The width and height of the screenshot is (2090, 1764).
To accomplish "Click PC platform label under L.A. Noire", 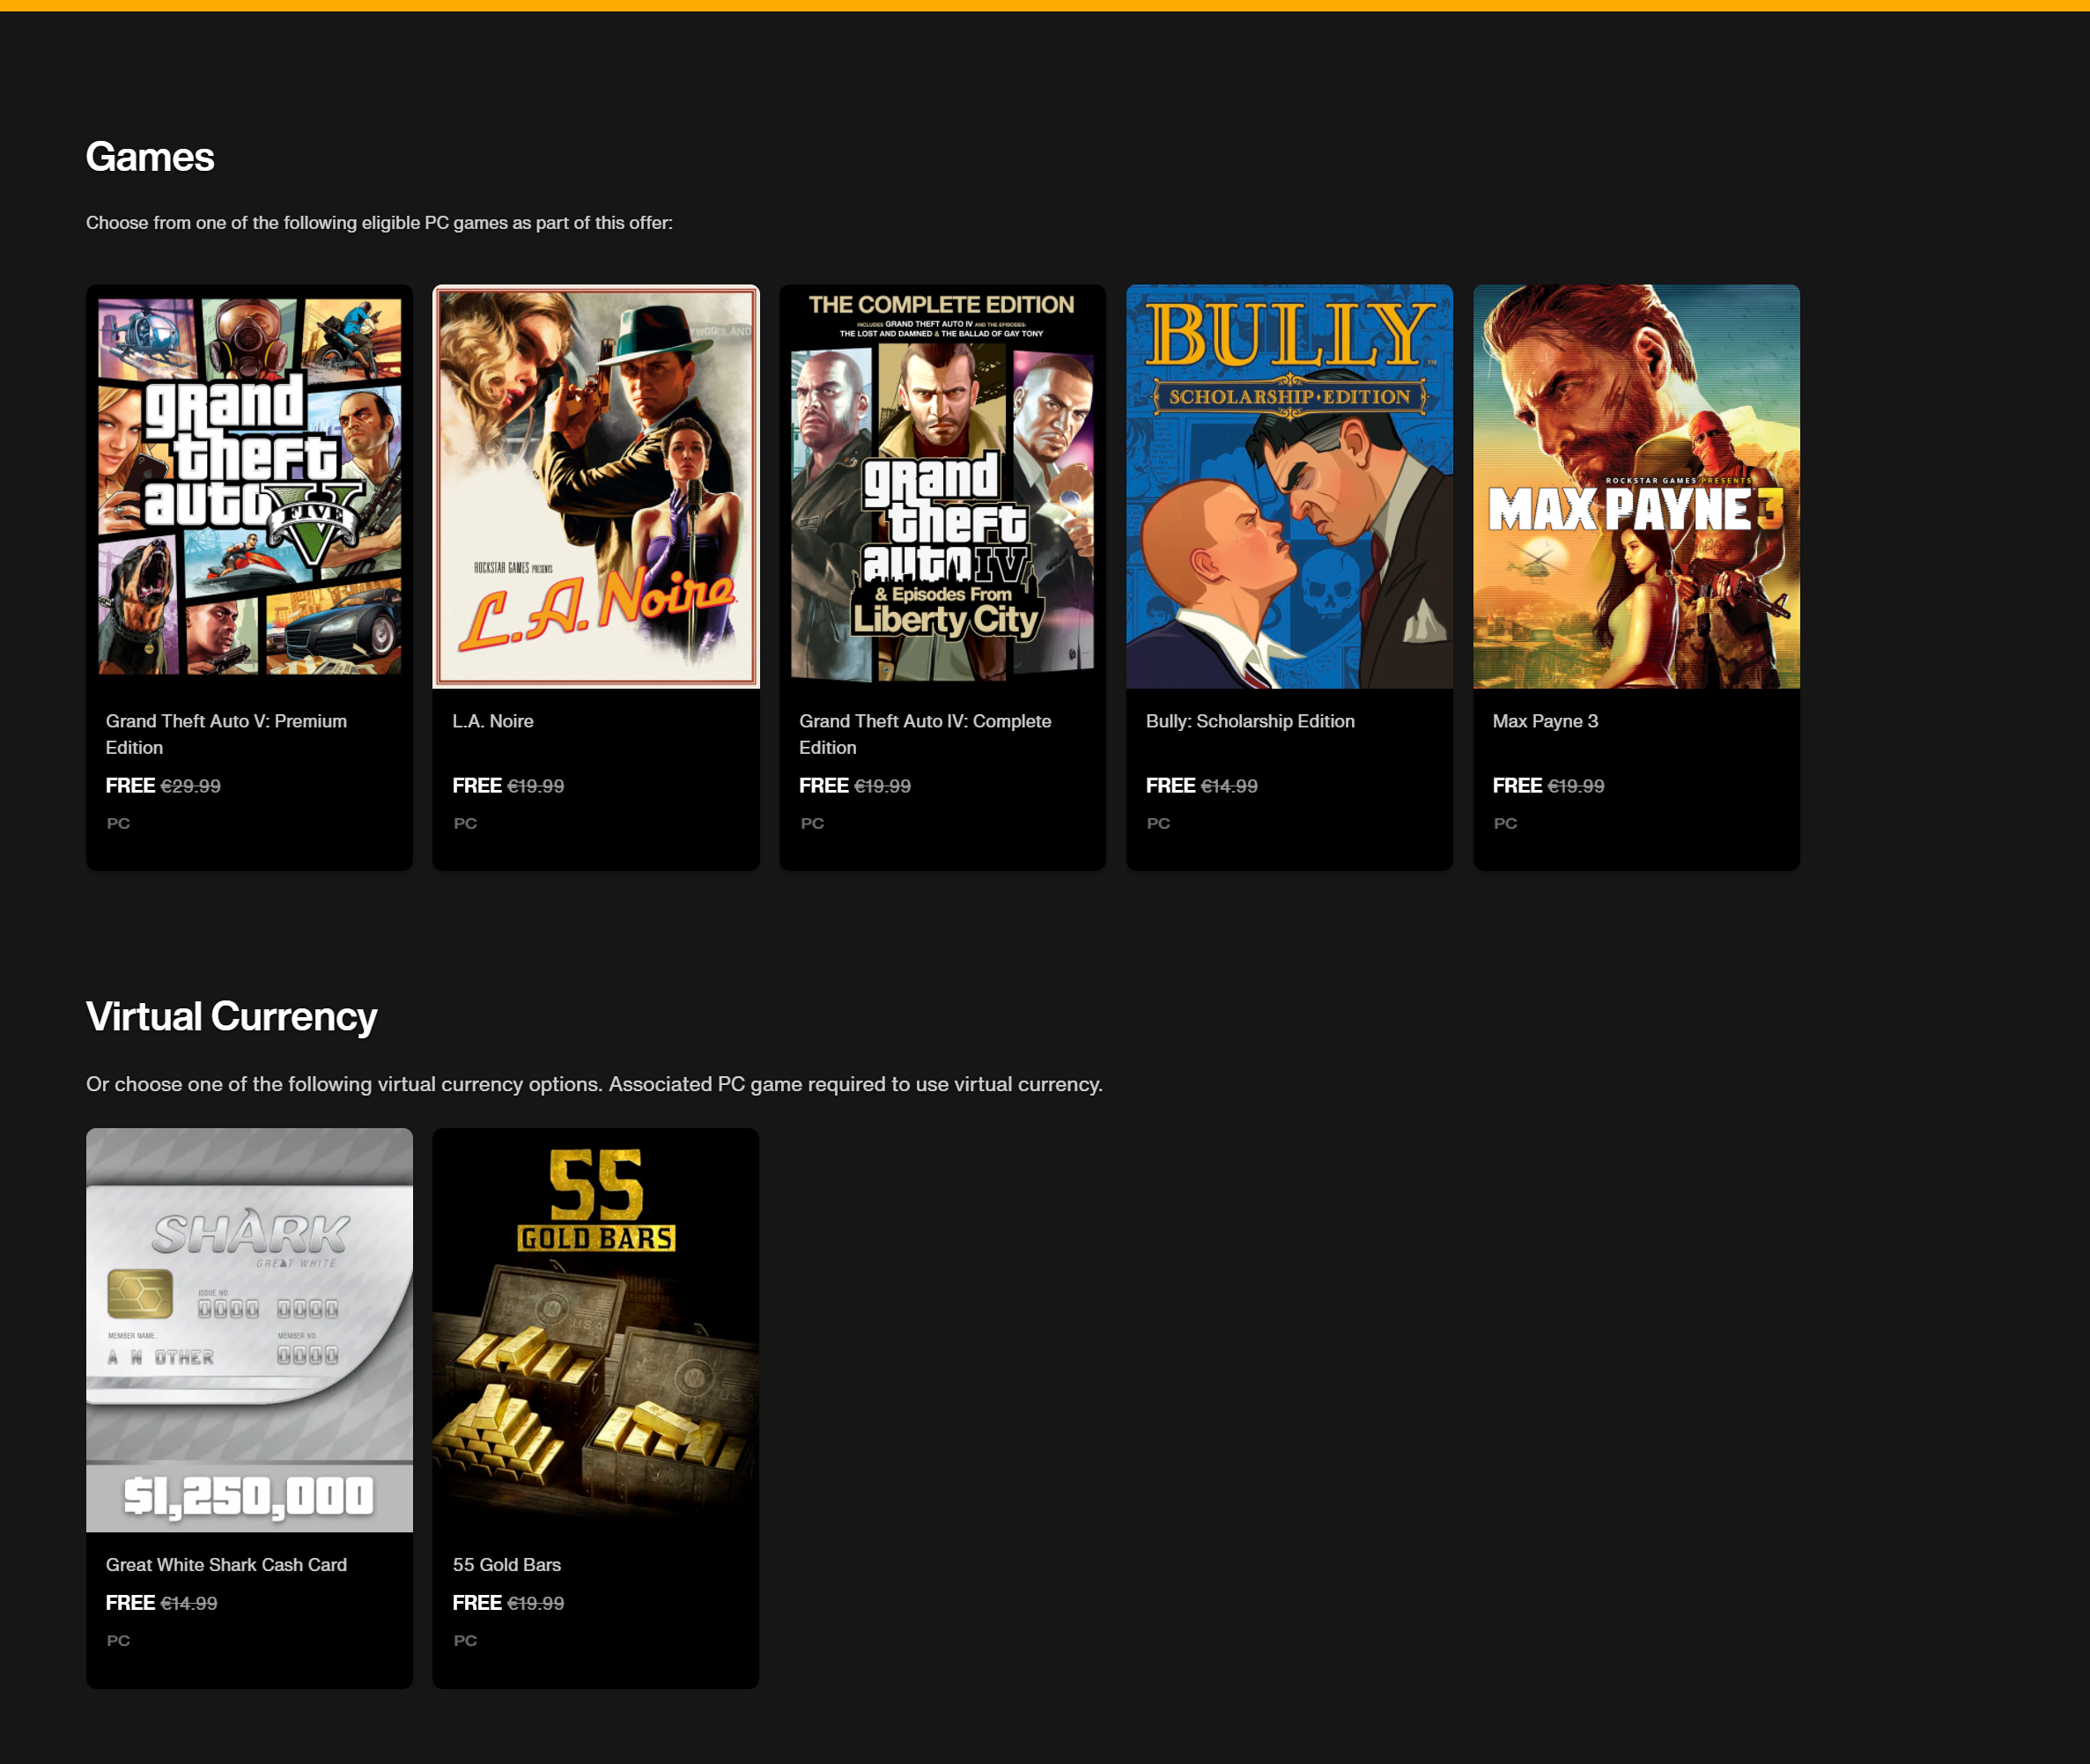I will tap(465, 823).
